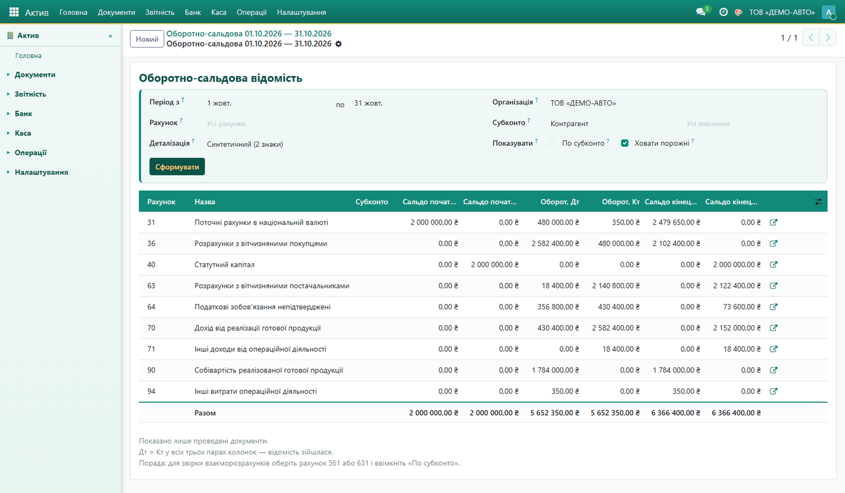This screenshot has width=845, height=493.
Task: Open Документи in top menu bar
Action: point(116,12)
